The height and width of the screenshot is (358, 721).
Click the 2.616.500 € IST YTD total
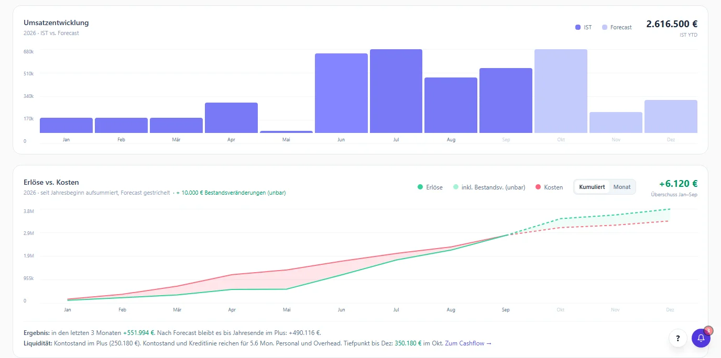(x=672, y=24)
